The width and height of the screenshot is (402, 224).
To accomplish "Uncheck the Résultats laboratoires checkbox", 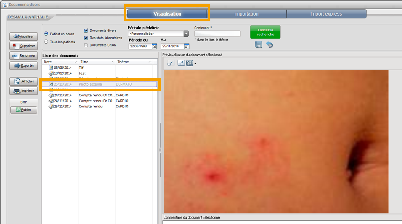I will (x=86, y=38).
